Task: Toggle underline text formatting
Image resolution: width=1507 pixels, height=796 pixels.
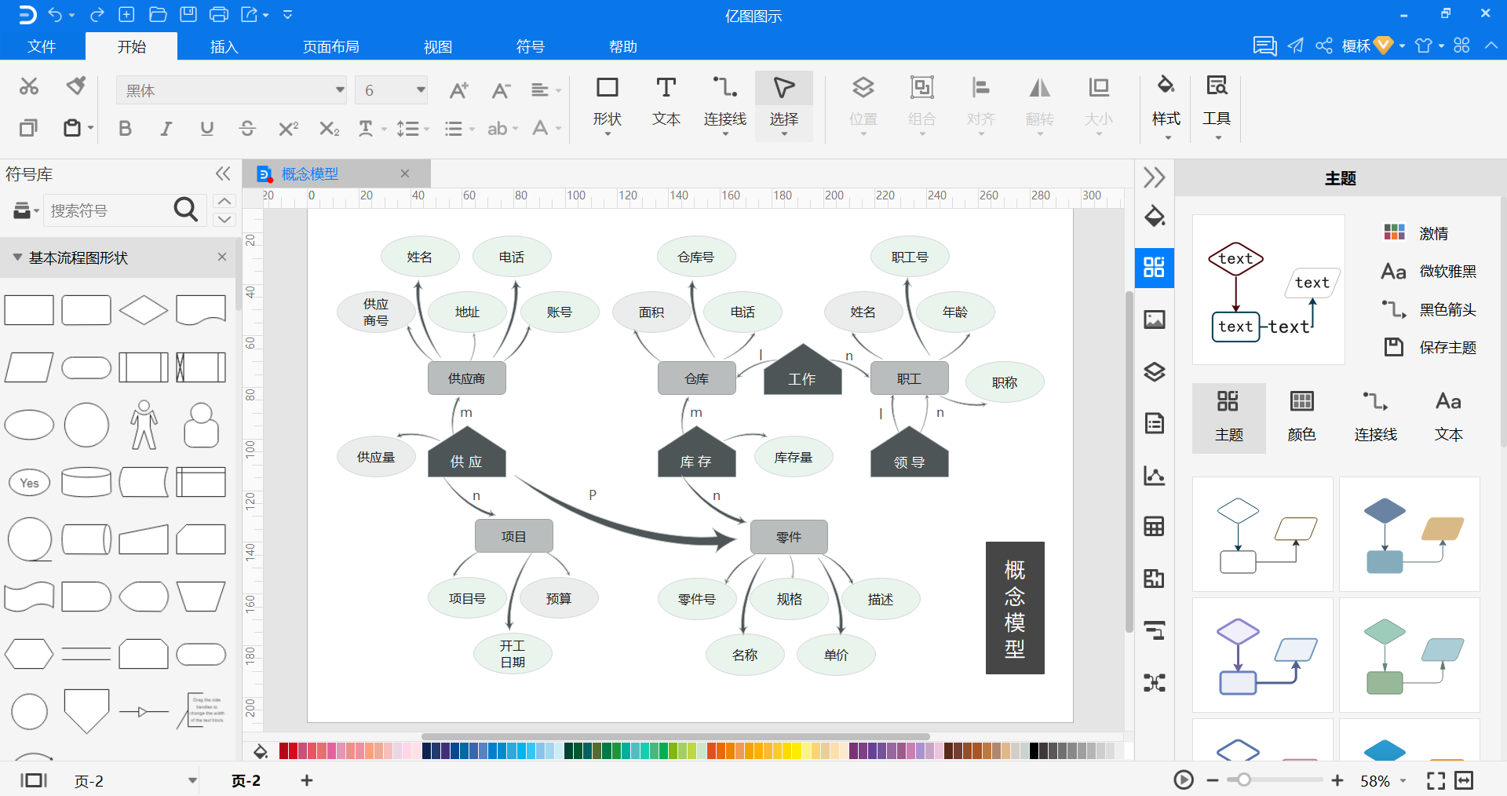Action: coord(206,128)
